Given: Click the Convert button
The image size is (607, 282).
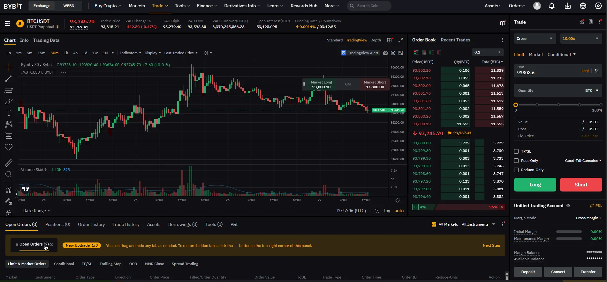Looking at the screenshot, I should (x=558, y=272).
